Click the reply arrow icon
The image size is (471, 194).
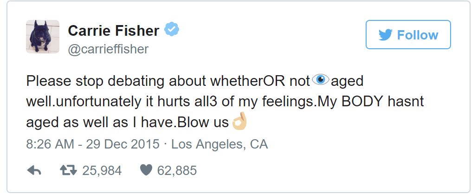[34, 171]
